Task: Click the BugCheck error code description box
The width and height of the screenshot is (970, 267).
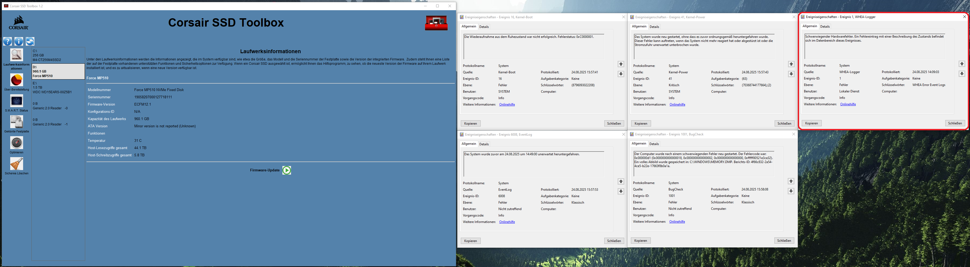Action: (x=704, y=163)
